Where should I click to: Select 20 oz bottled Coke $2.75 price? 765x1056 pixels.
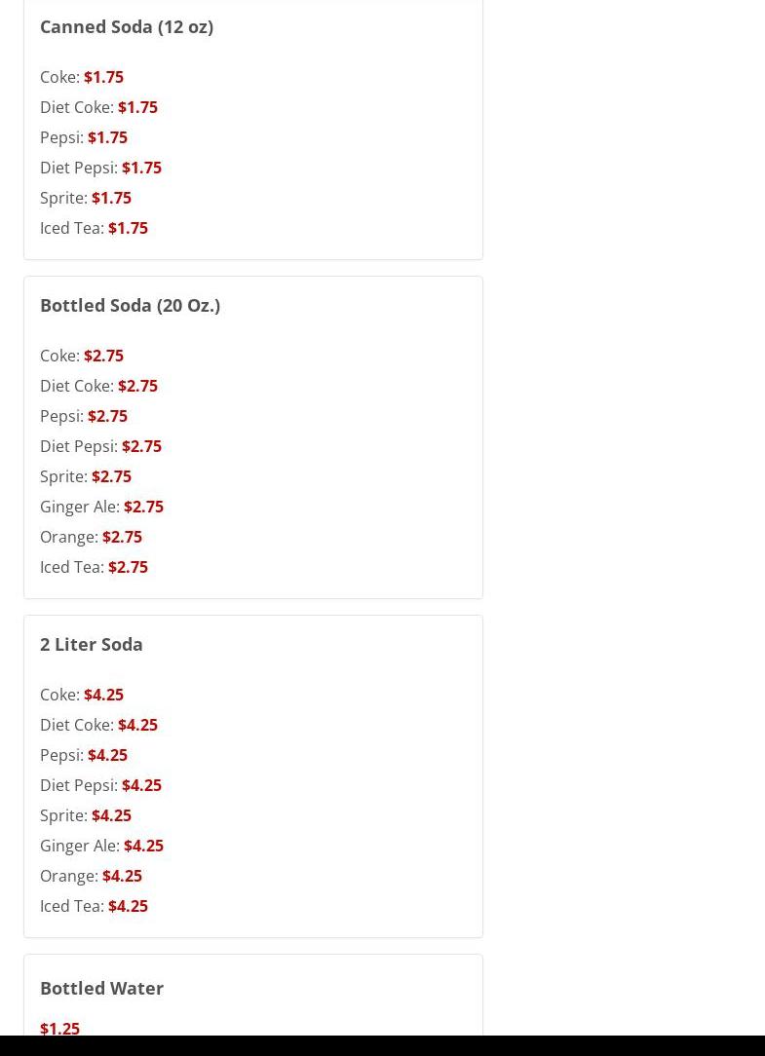click(103, 356)
